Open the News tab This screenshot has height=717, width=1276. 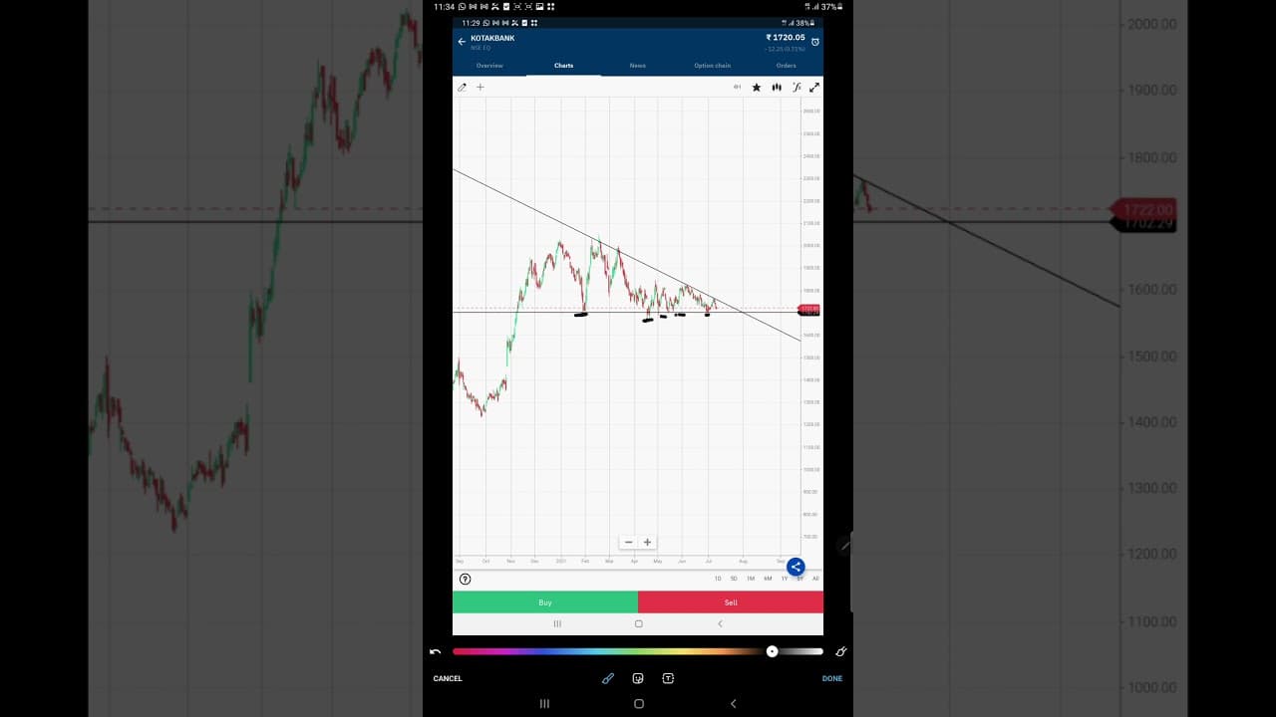point(638,66)
